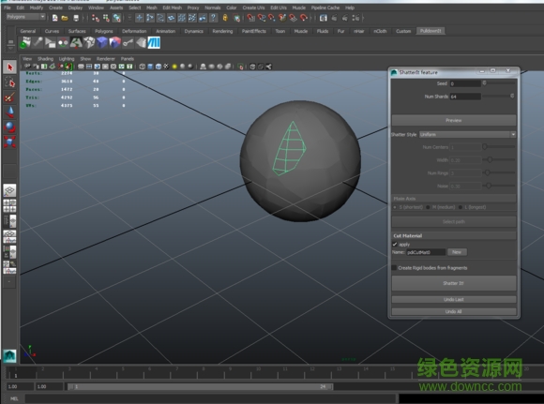Enable Create Rigid bodies from fragments checkbox
Viewport: 544px width, 404px height.
[394, 268]
